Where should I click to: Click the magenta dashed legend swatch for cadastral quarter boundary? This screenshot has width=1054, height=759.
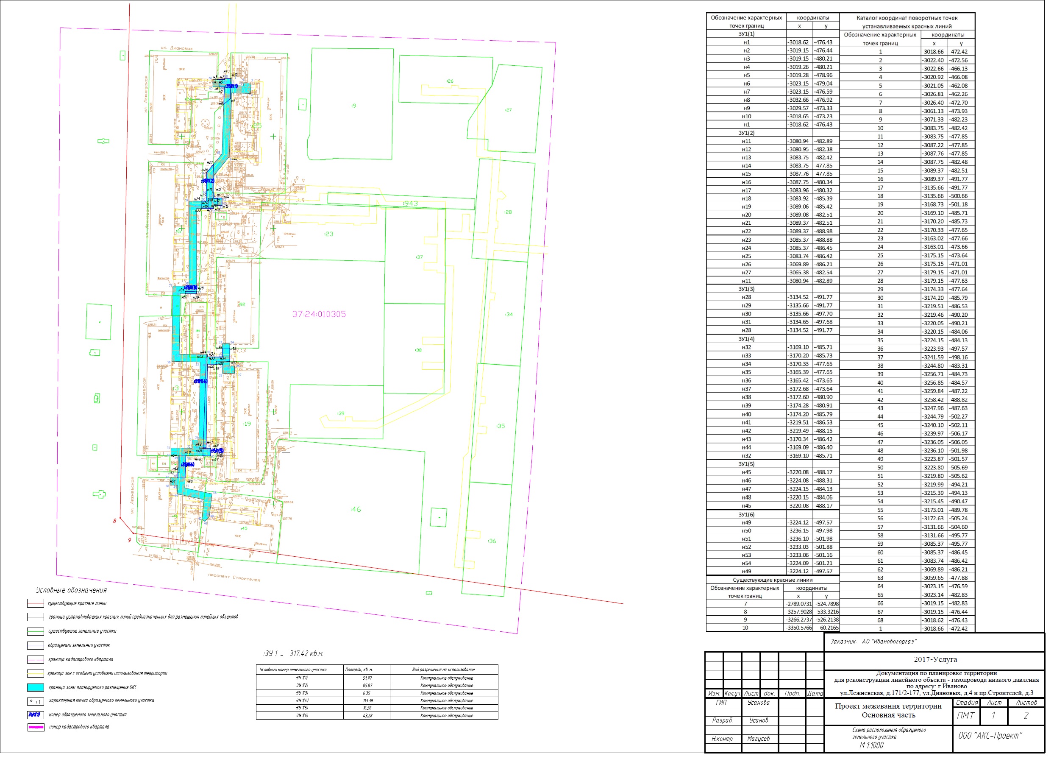[x=35, y=659]
